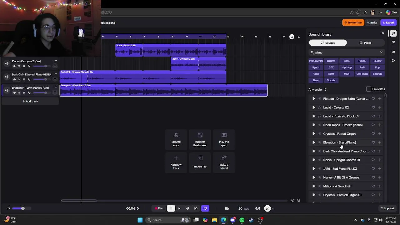The height and width of the screenshot is (225, 400).
Task: Open metronome options chevron
Action: tap(273, 208)
